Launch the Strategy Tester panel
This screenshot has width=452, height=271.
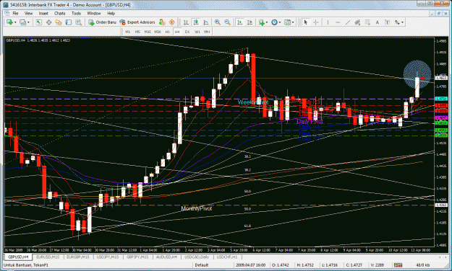coord(78,22)
